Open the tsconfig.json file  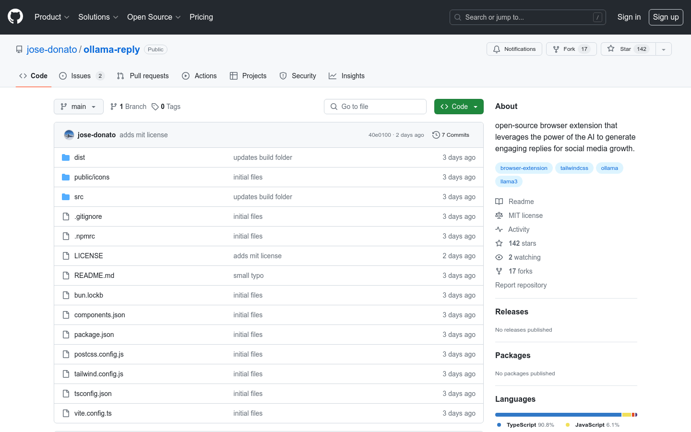pyautogui.click(x=93, y=394)
